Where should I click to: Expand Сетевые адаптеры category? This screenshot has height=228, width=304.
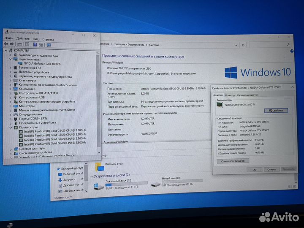click(11, 149)
